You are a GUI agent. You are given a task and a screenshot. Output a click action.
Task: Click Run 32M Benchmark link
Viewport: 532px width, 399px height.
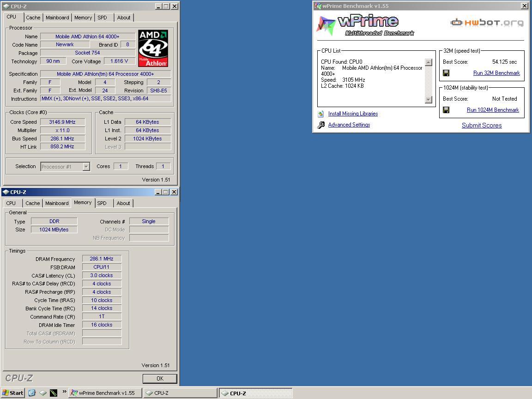point(496,73)
